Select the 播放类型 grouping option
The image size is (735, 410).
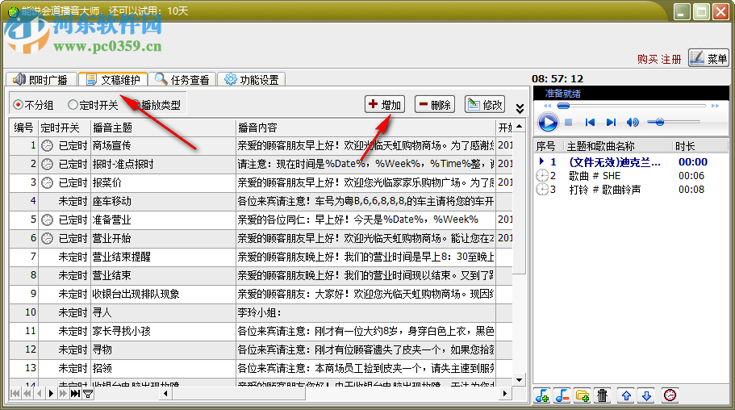pyautogui.click(x=156, y=105)
